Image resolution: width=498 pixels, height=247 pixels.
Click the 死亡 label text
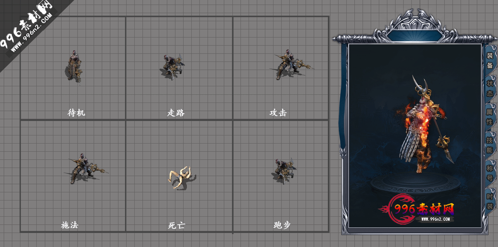tap(176, 225)
